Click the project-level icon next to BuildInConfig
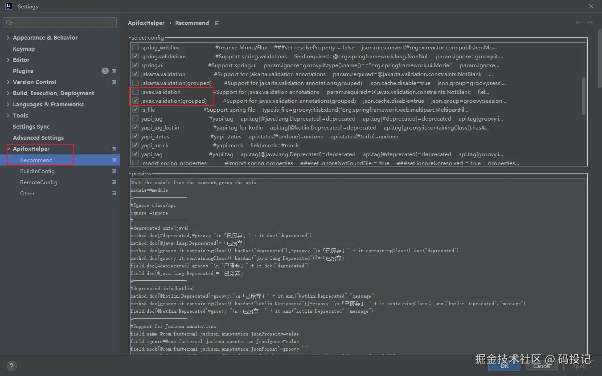 point(114,171)
